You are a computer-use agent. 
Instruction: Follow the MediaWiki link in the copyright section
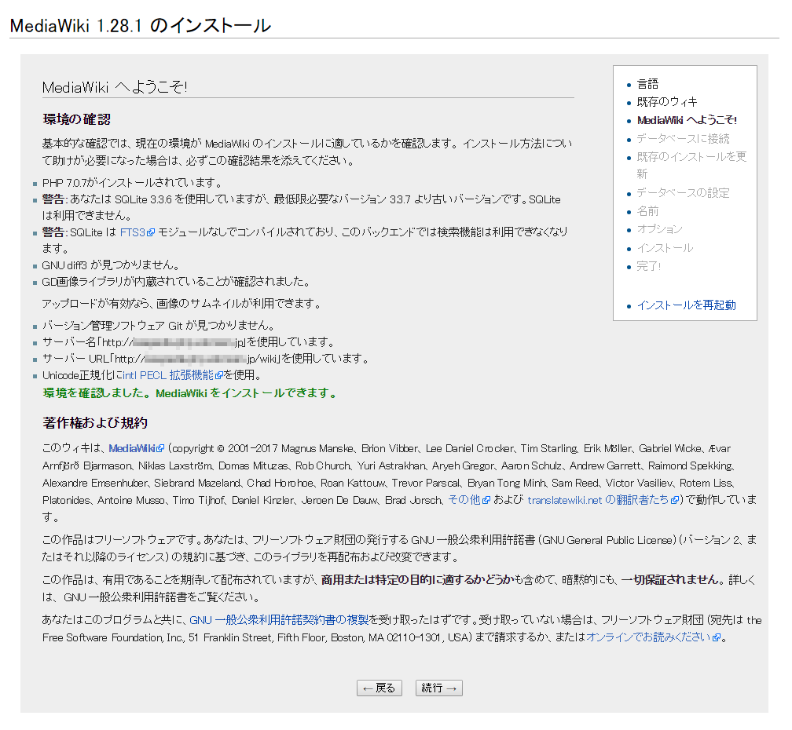pos(137,448)
